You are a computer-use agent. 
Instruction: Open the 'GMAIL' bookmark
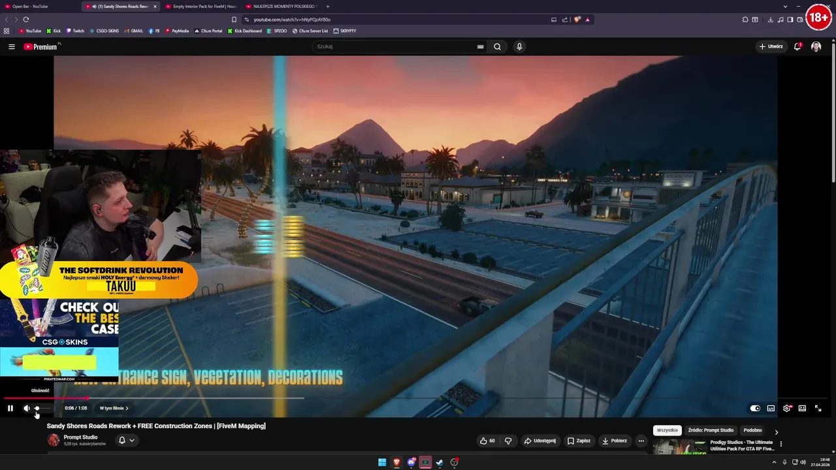[133, 31]
